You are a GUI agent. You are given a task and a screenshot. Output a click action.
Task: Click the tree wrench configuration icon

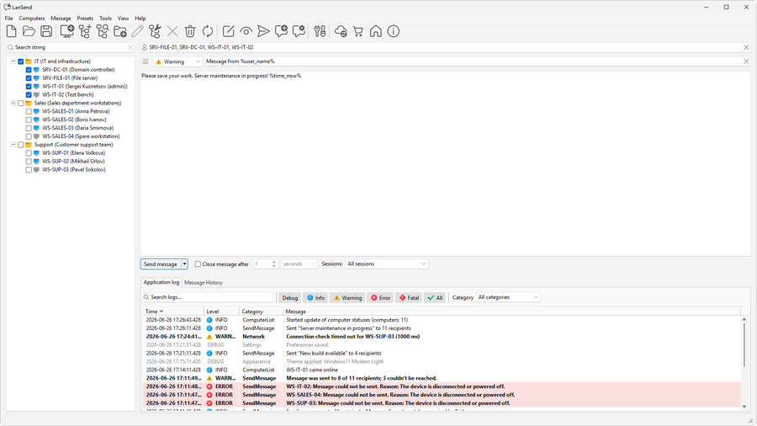[x=155, y=31]
